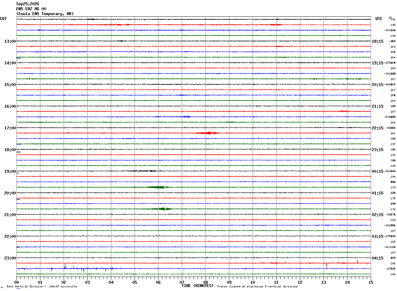Click the red spike near minute 13 on the 23:15 trace

[x=326, y=265]
